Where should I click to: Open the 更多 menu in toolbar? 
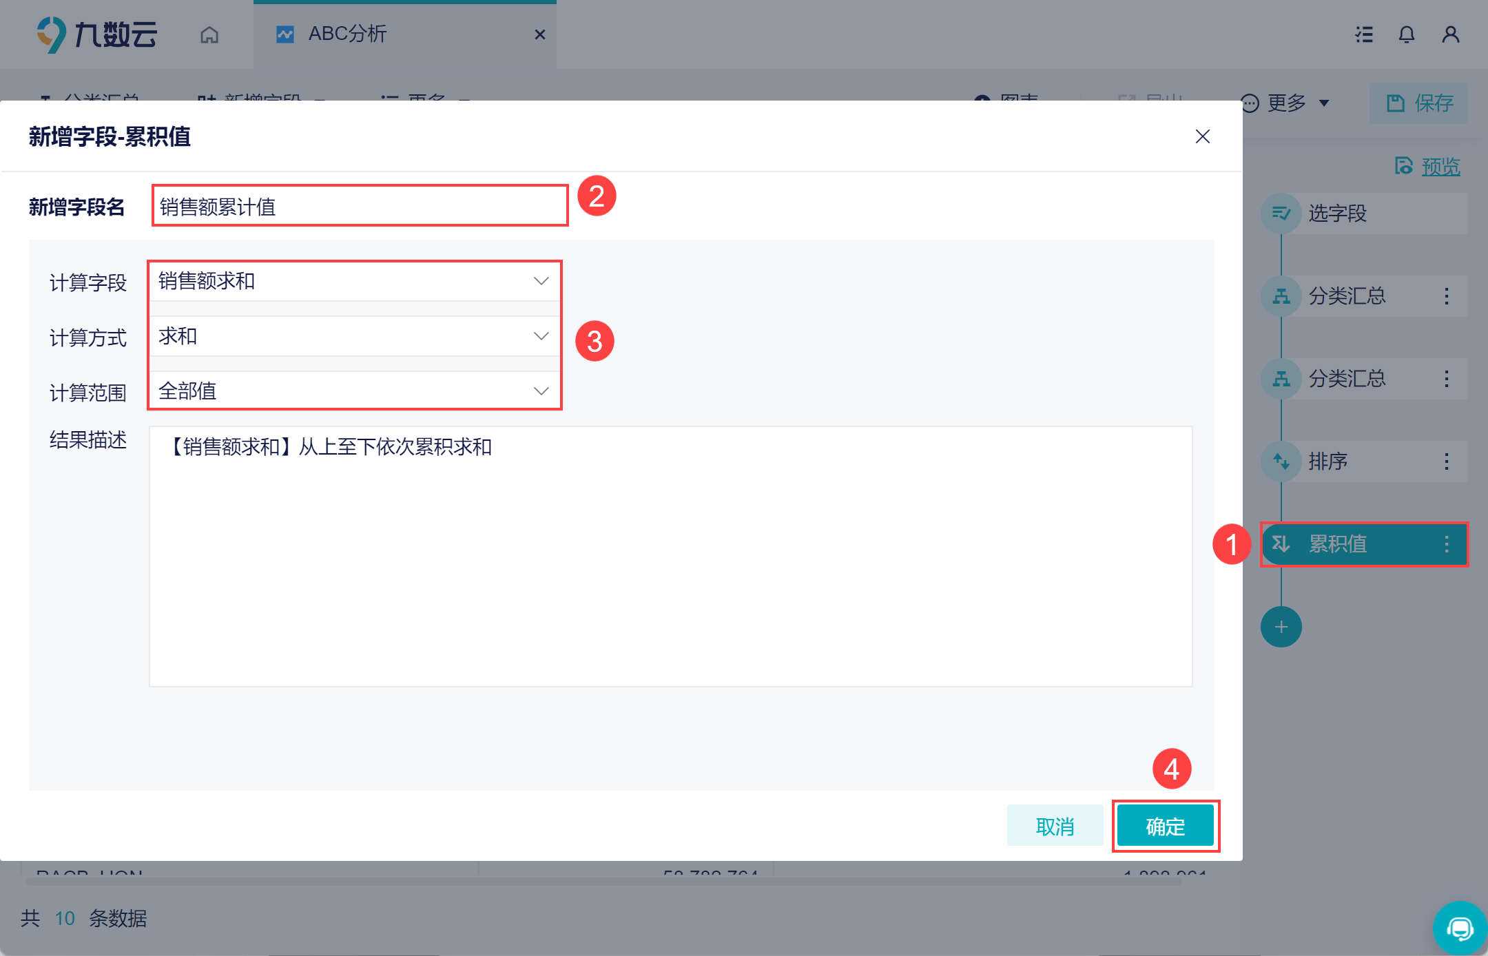coord(1285,103)
